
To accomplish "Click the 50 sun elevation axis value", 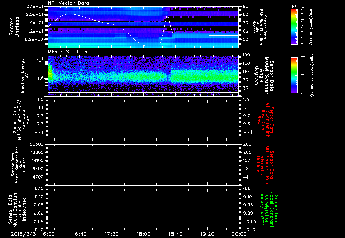I will 246,39.
